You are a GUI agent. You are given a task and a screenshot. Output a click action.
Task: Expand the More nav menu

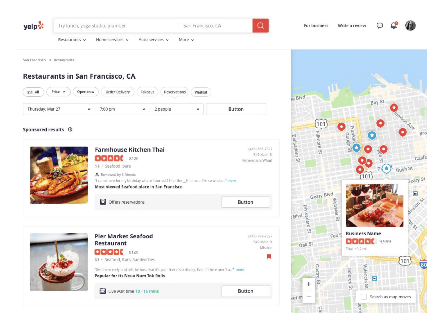pos(186,40)
